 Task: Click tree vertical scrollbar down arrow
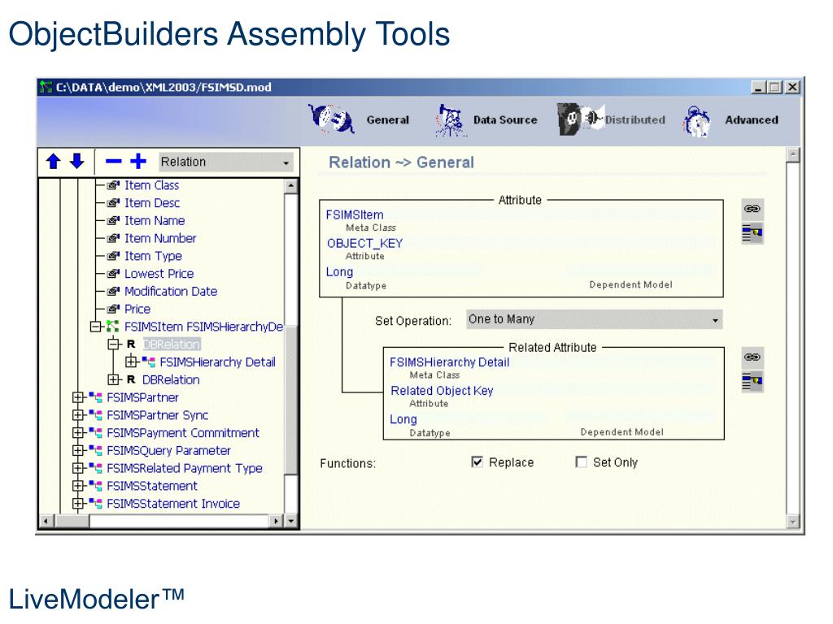coord(290,521)
